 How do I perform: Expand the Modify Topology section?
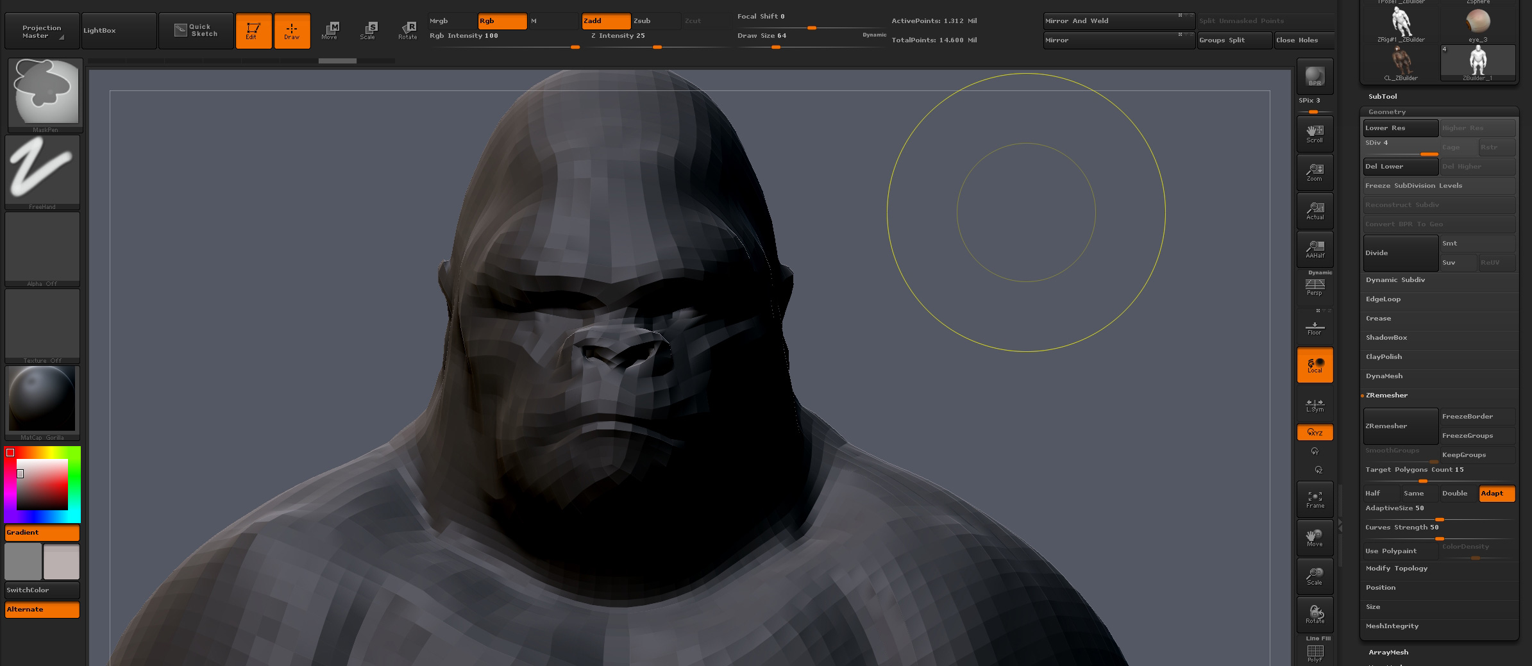1396,569
